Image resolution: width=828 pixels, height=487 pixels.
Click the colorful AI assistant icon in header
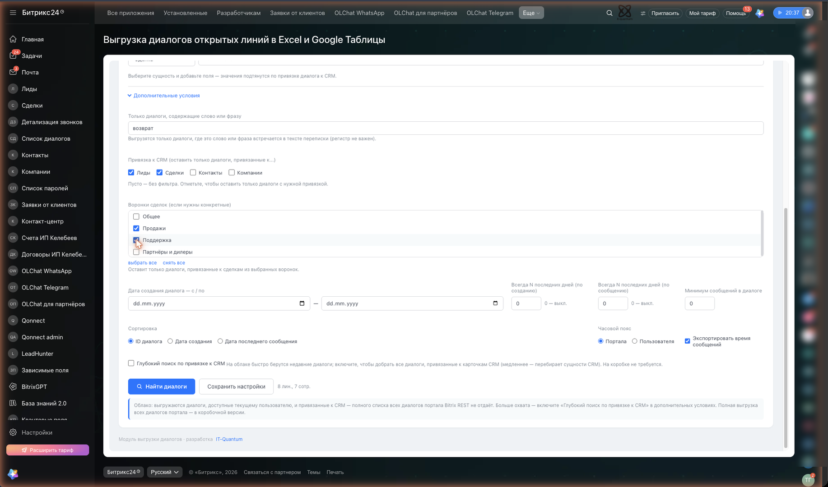pyautogui.click(x=760, y=13)
